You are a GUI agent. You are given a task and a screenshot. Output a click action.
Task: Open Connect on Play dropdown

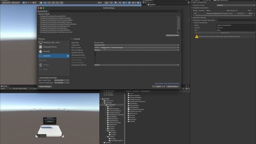point(236,5)
